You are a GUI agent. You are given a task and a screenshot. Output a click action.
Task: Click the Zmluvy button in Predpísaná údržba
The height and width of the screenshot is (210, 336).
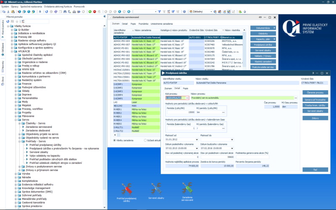click(315, 118)
